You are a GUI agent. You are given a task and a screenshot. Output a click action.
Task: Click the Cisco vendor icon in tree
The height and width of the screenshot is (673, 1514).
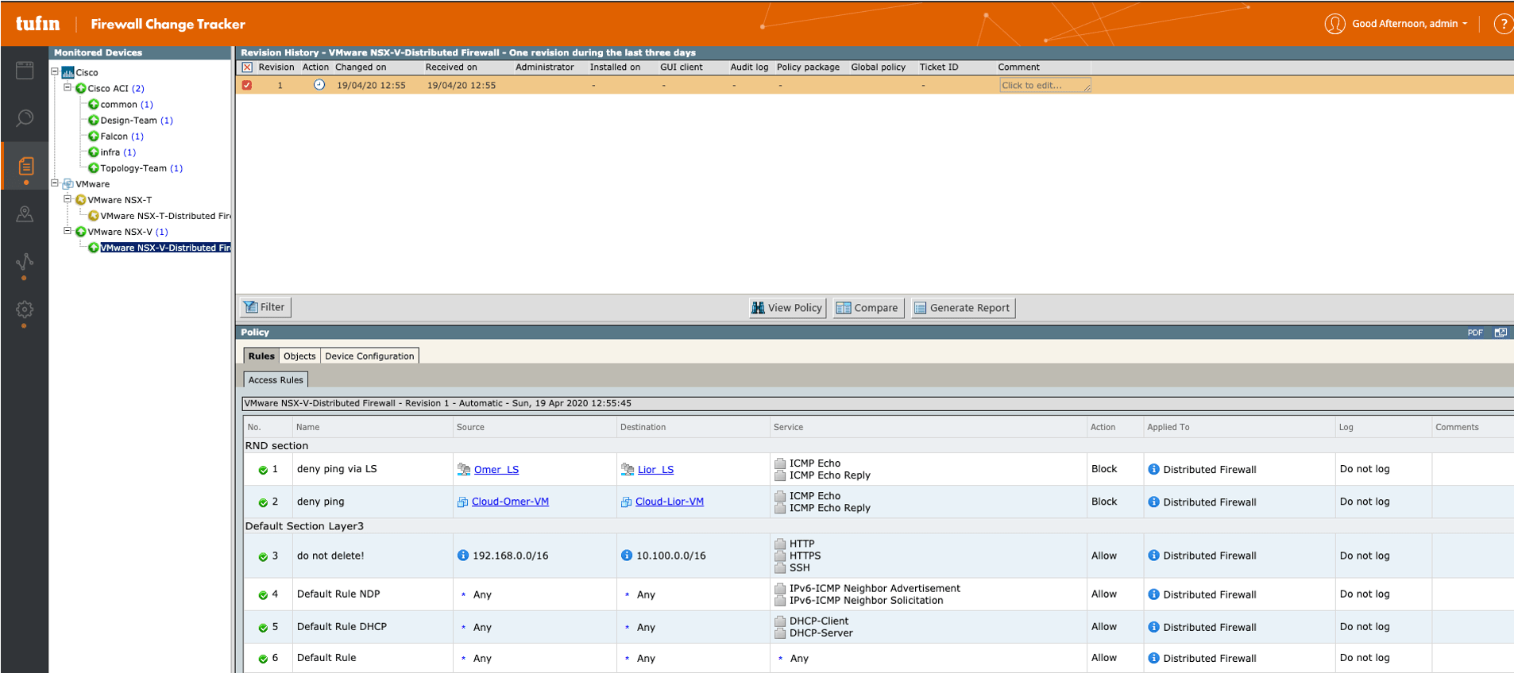point(68,72)
